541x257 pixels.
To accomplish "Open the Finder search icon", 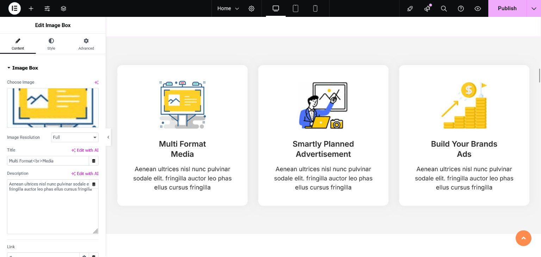I will point(444,8).
